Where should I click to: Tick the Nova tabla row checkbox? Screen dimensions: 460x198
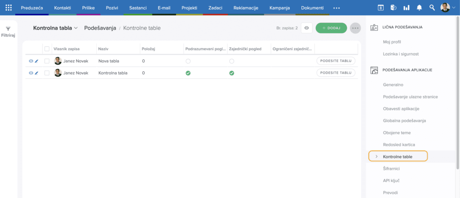click(47, 61)
